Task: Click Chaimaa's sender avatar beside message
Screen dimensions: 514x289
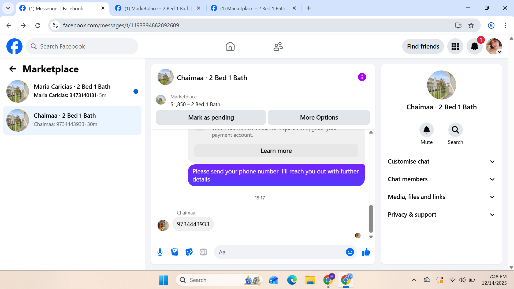Action: coord(163,225)
